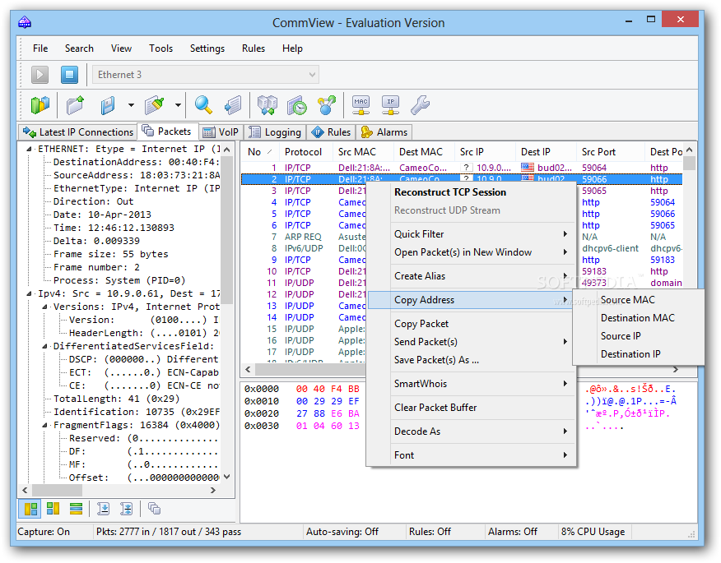
Task: Open the Create Alias submenu
Action: click(x=472, y=276)
